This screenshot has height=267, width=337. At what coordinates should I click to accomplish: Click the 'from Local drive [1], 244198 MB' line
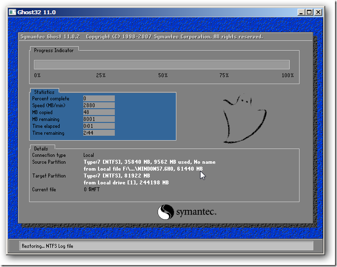point(126,182)
